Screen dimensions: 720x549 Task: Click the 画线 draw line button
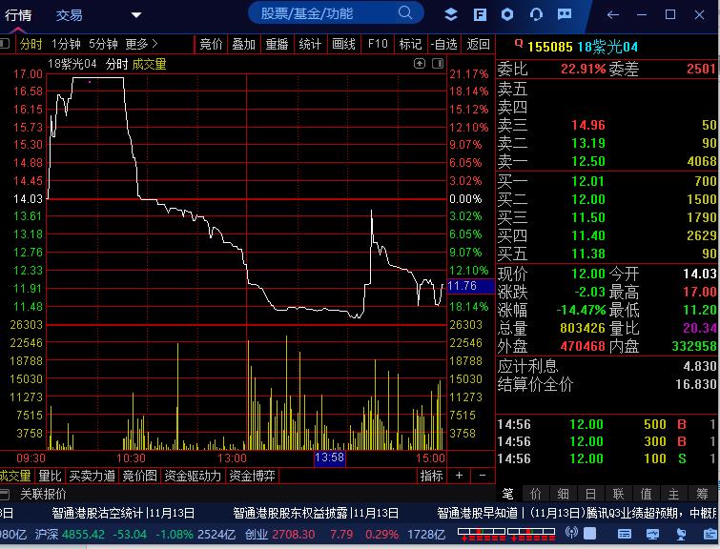(343, 44)
